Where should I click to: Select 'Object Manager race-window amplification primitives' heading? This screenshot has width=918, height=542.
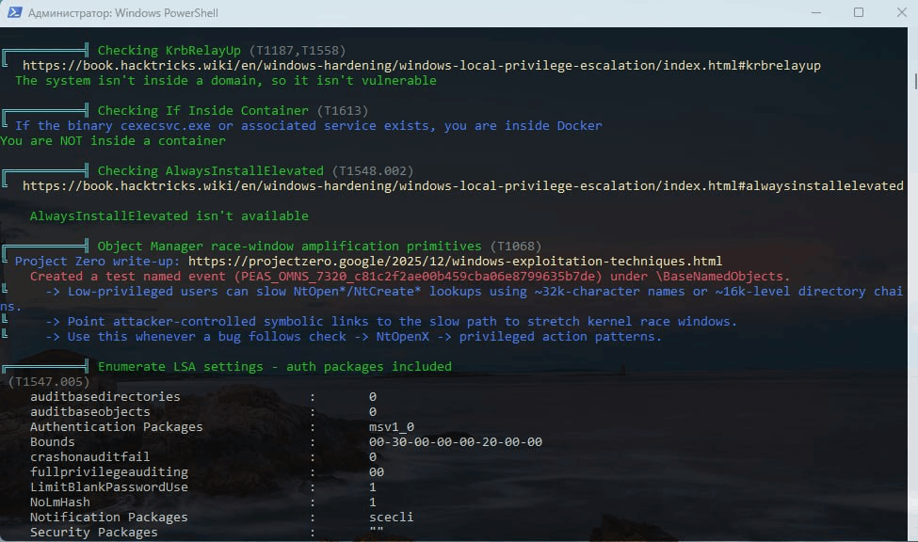(x=289, y=247)
